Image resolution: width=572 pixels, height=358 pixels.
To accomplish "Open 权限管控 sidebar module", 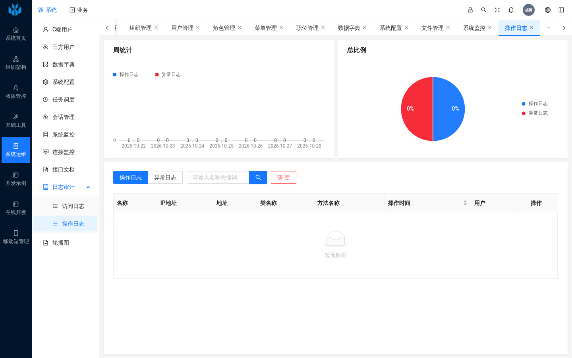I will point(16,92).
